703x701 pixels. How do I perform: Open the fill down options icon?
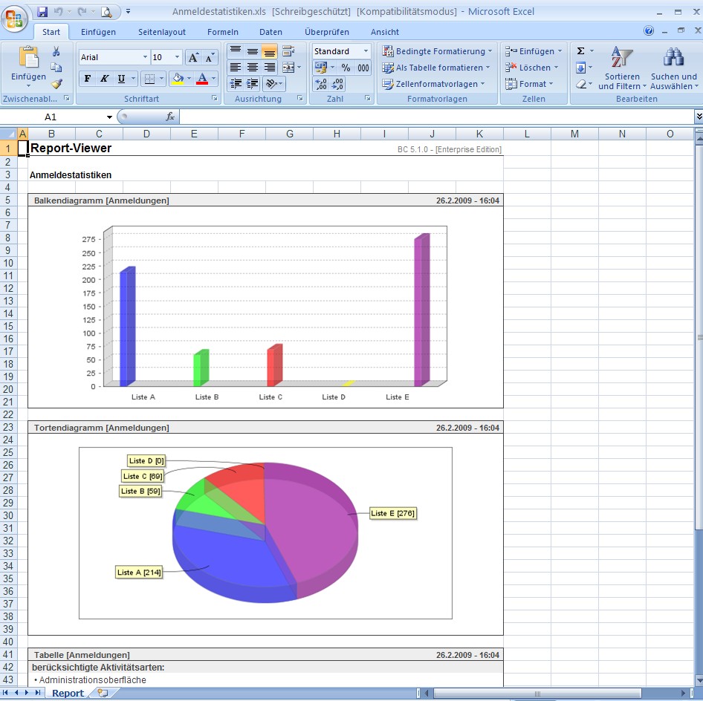coord(580,68)
